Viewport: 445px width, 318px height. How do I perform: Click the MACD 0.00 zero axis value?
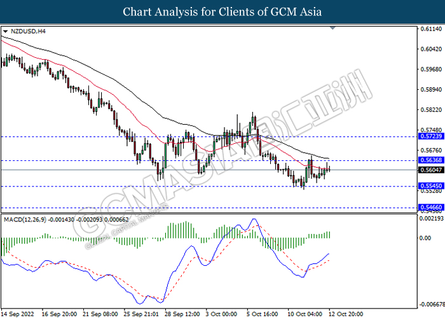[x=425, y=238]
